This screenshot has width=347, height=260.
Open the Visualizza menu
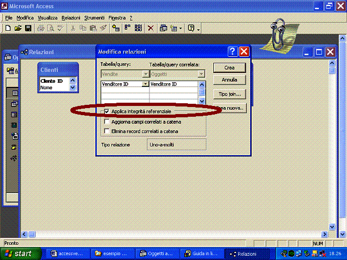click(x=48, y=18)
